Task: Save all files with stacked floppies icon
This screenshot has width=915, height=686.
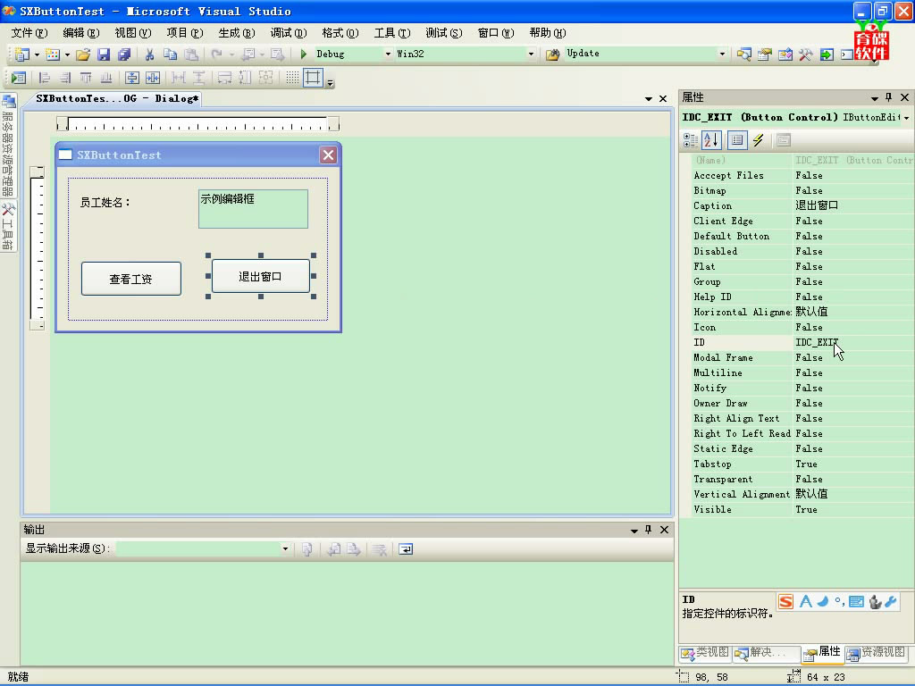Action: tap(124, 54)
